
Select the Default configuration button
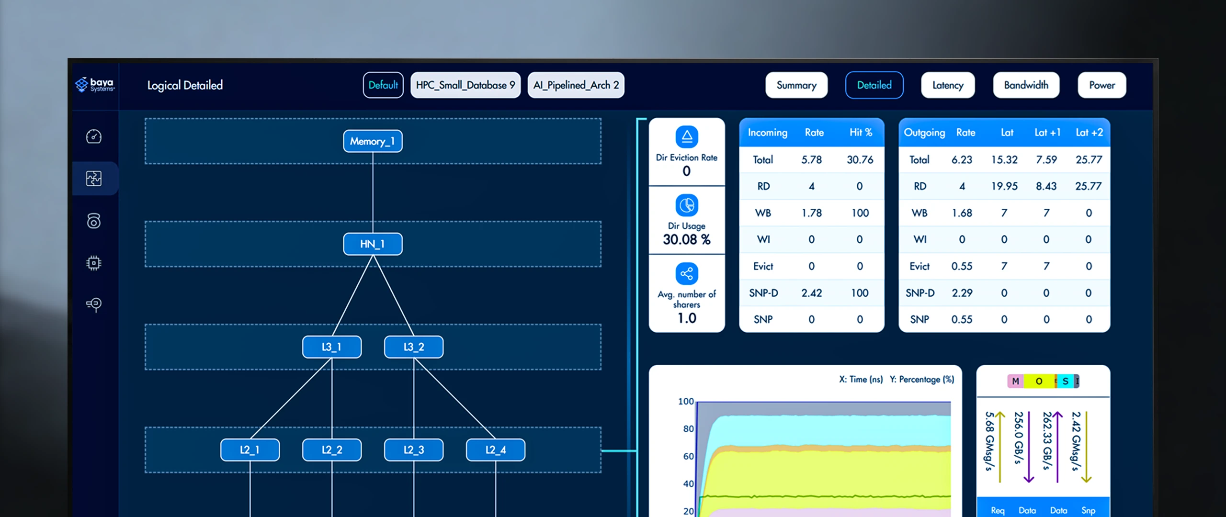point(383,85)
